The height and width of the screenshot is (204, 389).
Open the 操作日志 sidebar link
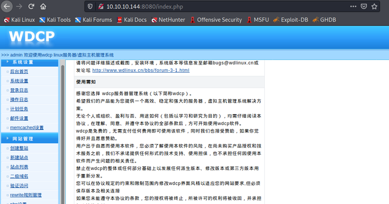pos(19,100)
